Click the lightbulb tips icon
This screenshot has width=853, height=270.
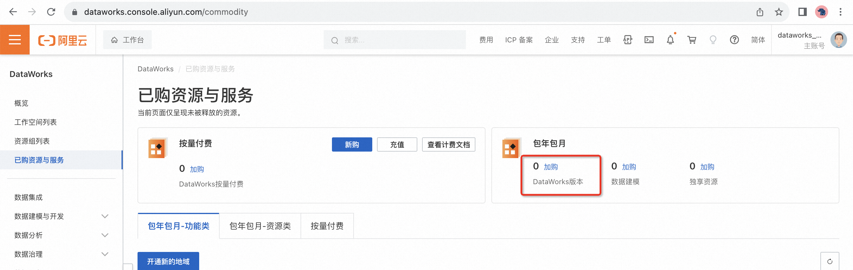click(713, 40)
